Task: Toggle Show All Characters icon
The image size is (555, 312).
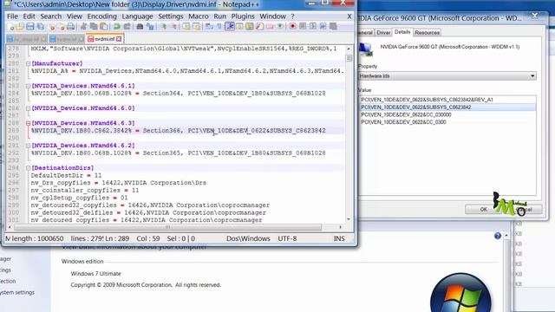Action: tap(219, 27)
